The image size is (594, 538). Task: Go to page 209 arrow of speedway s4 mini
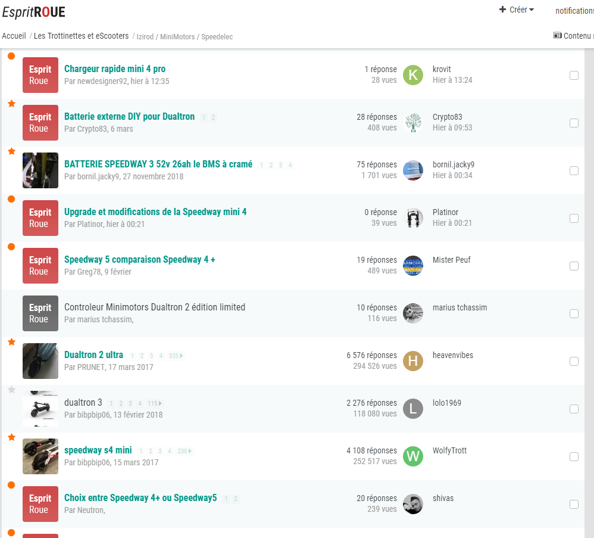tap(185, 451)
